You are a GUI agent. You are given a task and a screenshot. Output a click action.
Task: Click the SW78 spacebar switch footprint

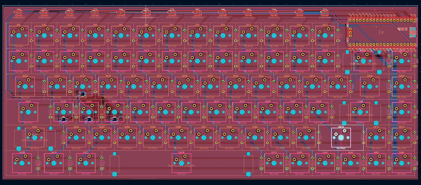(x=181, y=163)
